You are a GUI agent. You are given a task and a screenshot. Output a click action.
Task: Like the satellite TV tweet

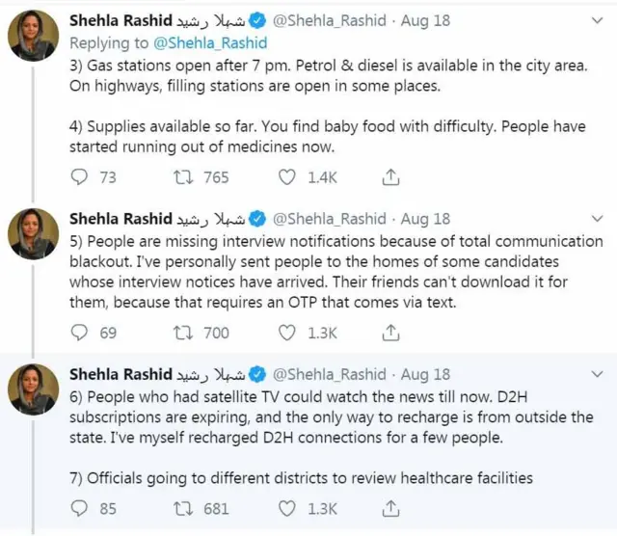(286, 508)
